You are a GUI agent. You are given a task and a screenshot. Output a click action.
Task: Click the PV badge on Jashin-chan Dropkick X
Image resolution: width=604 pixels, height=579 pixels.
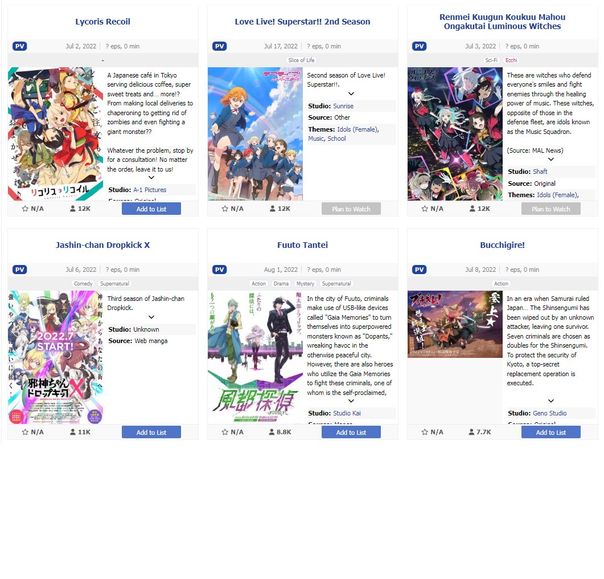click(x=20, y=270)
